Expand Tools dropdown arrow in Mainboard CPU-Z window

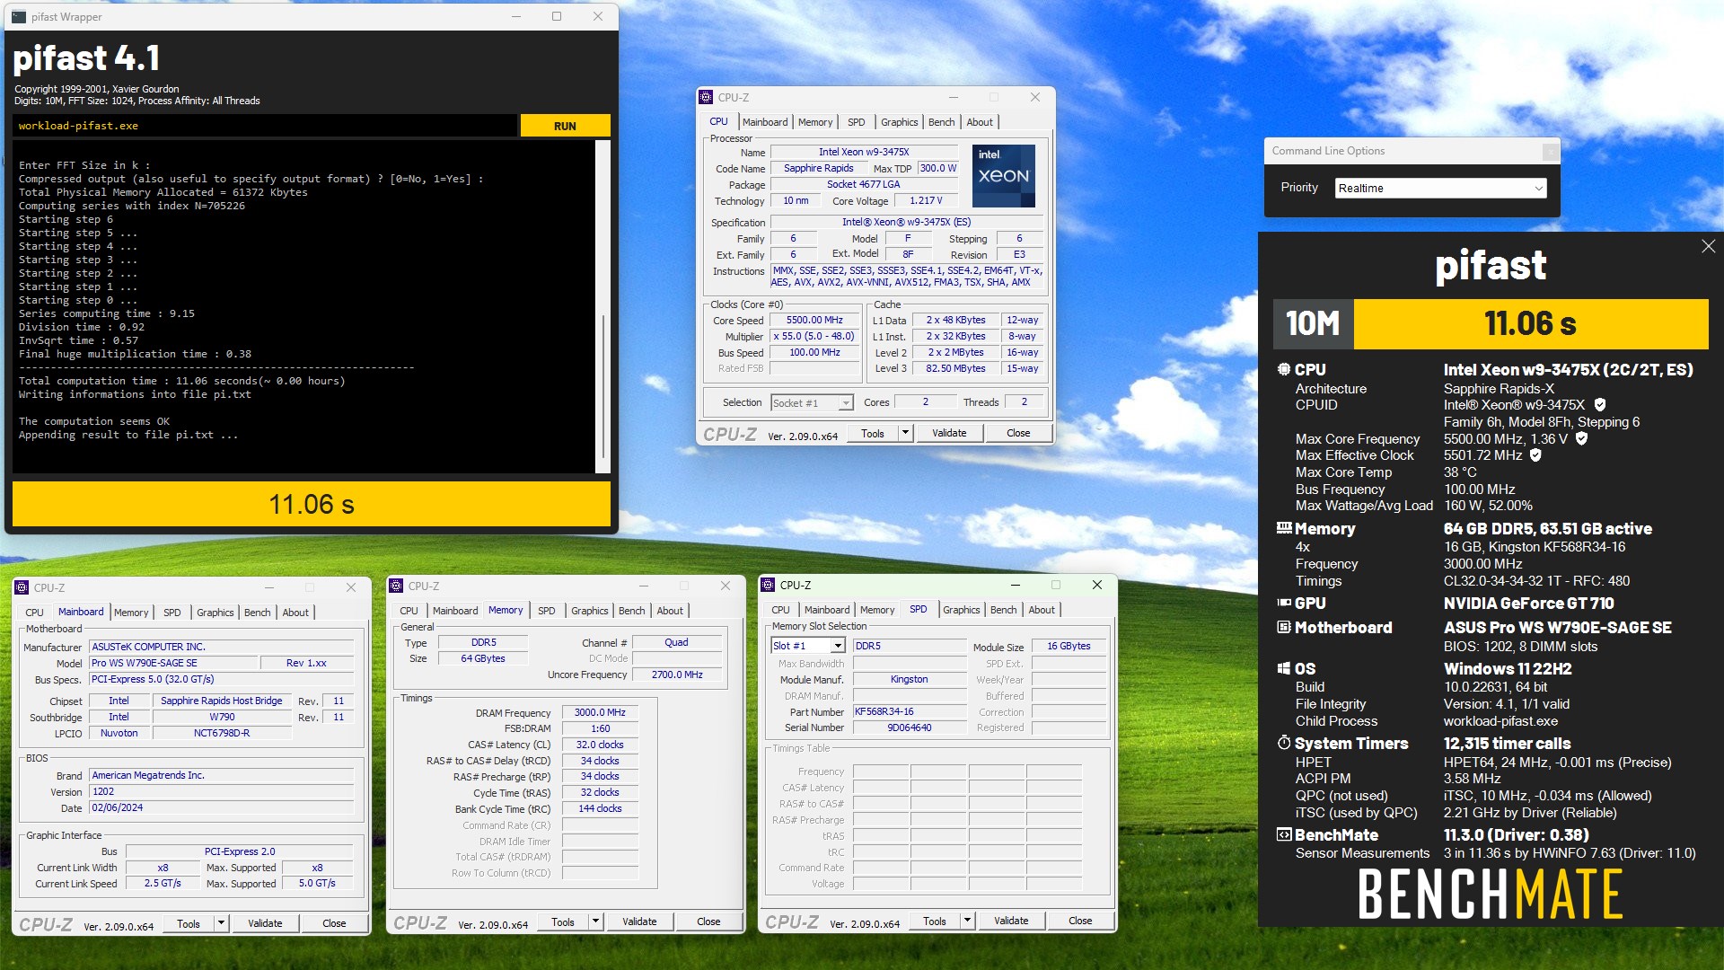click(x=221, y=923)
